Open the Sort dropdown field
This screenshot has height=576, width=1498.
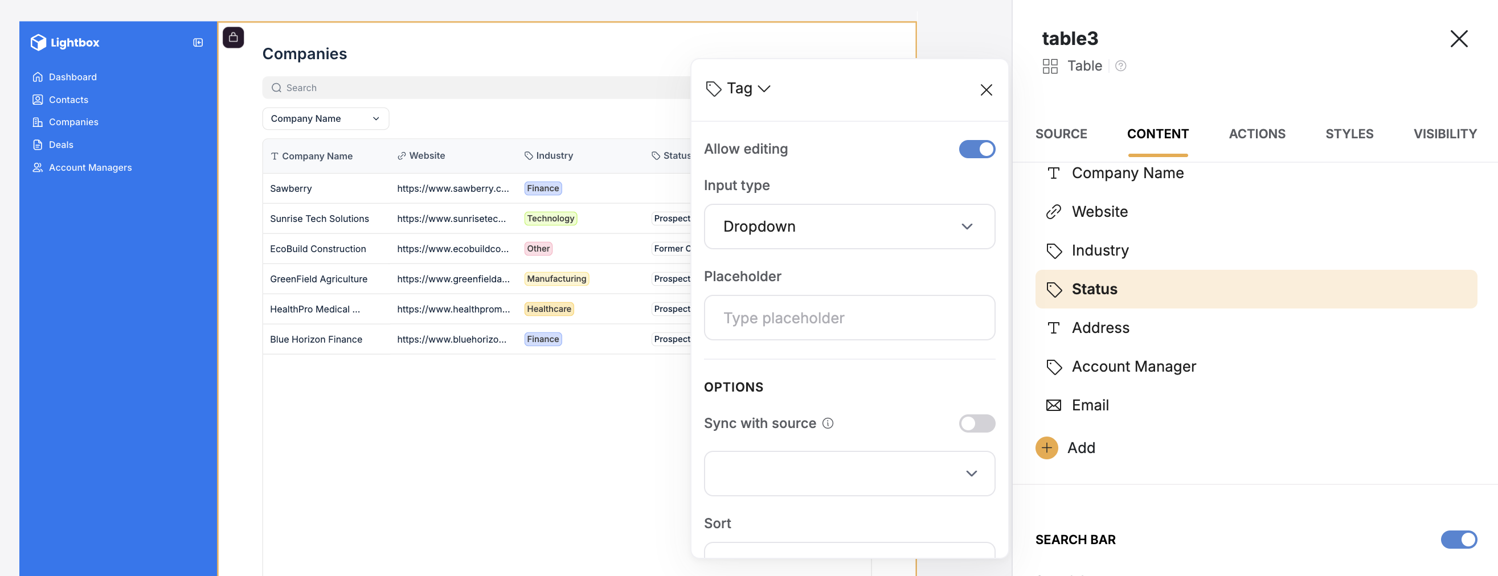[849, 550]
